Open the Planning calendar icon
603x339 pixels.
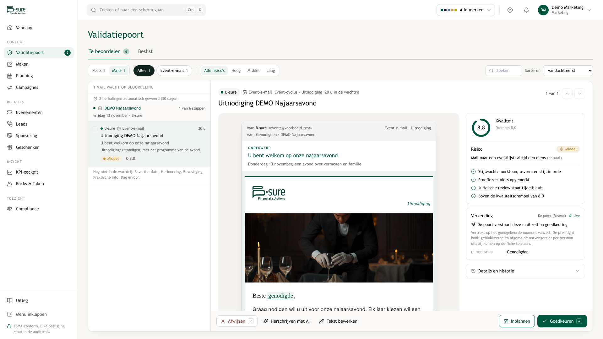pyautogui.click(x=10, y=76)
